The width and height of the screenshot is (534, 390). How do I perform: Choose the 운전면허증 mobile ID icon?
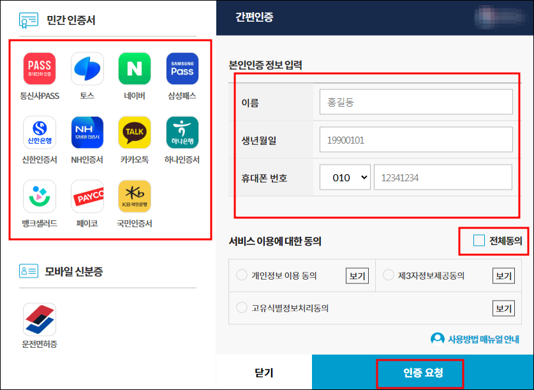pos(40,319)
